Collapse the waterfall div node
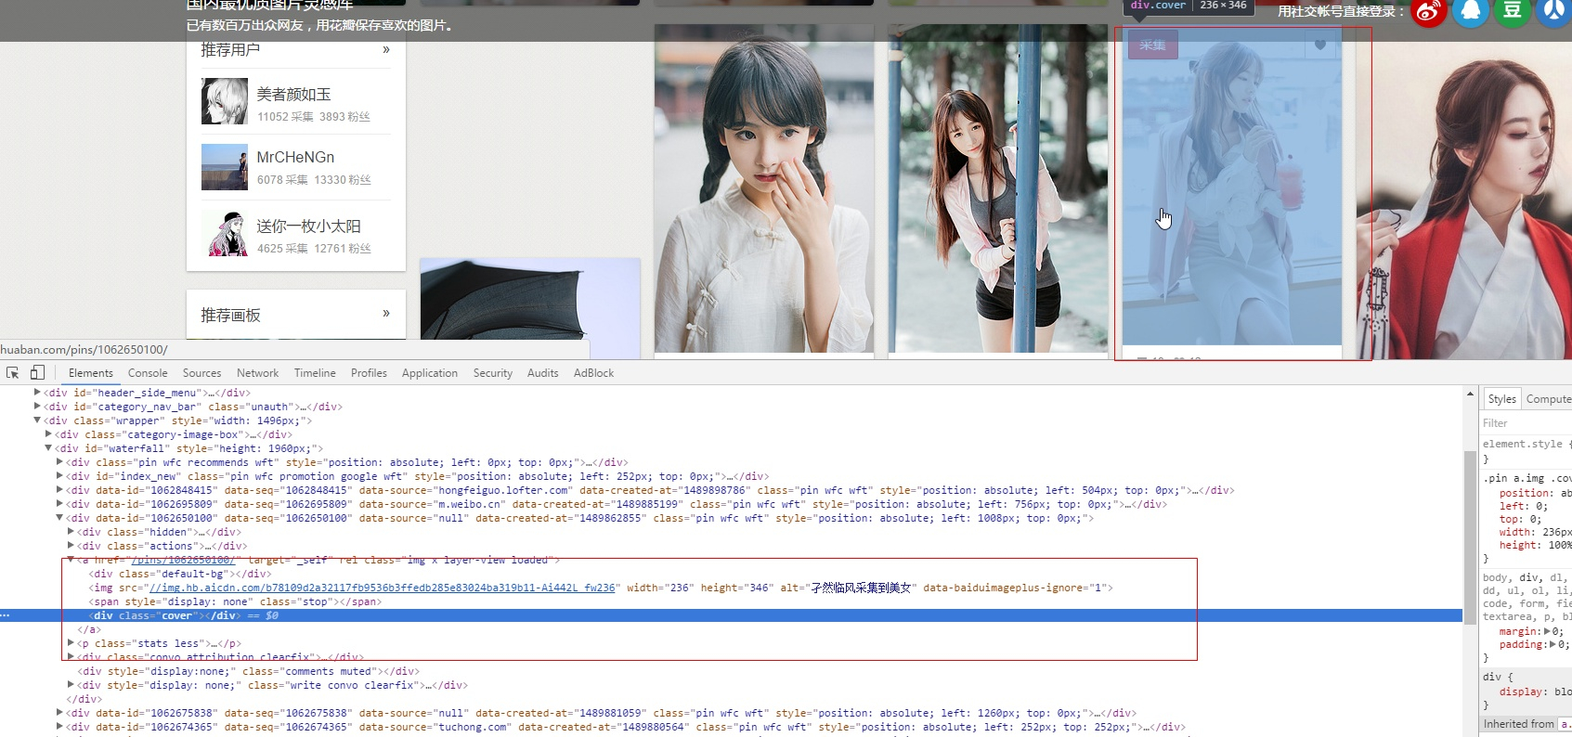The image size is (1572, 737). click(x=48, y=448)
